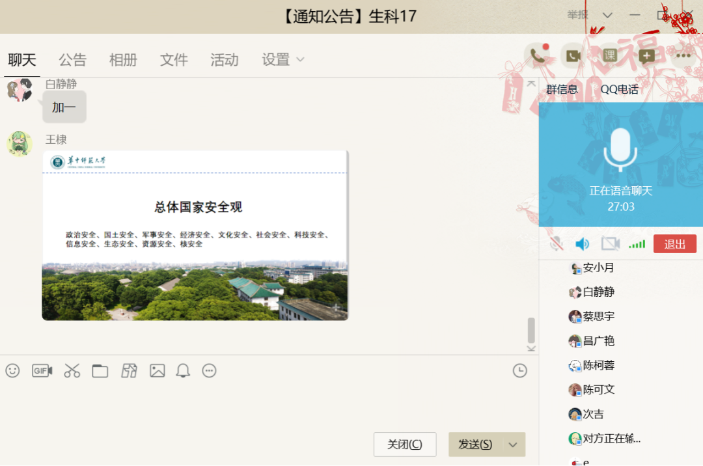The height and width of the screenshot is (466, 703).
Task: Click the emoji smiley icon
Action: [12, 371]
